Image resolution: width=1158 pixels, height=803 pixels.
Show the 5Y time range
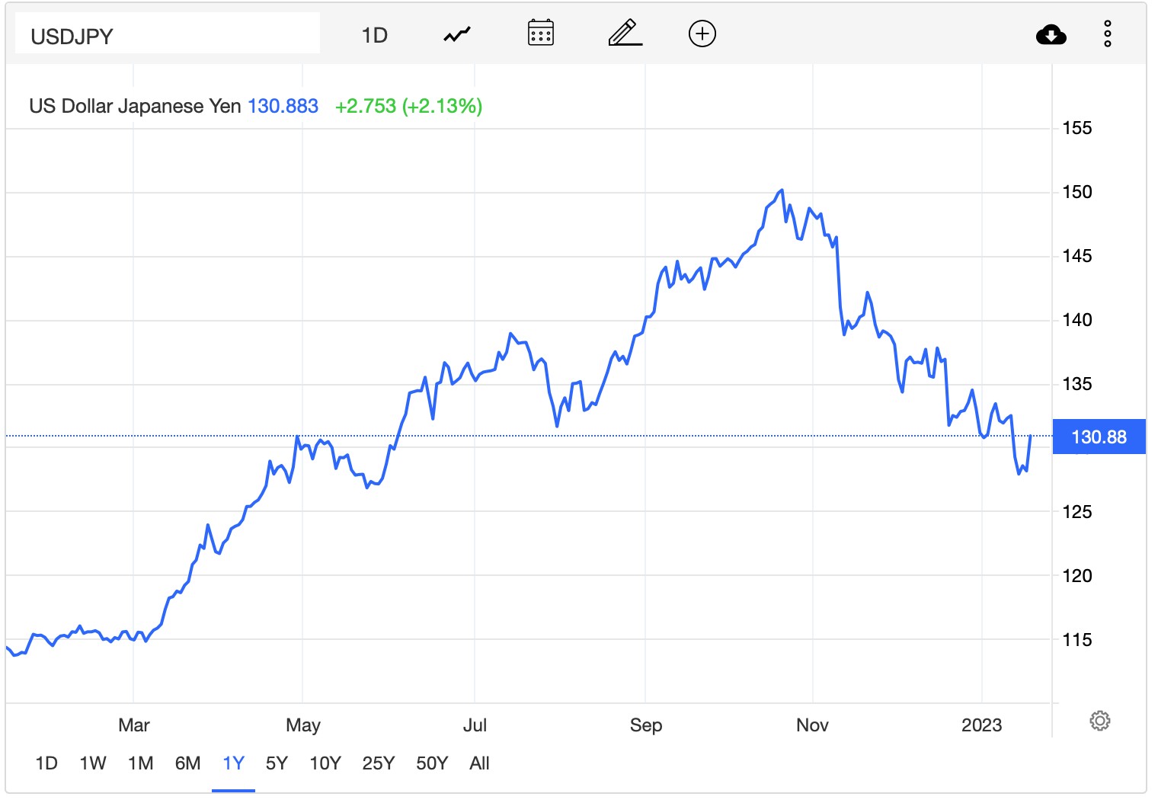pos(277,763)
